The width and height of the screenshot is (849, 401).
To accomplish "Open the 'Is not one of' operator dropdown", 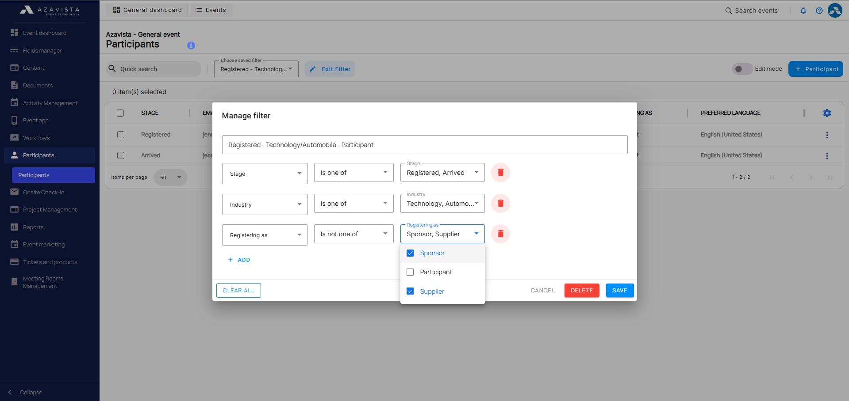I will (353, 234).
